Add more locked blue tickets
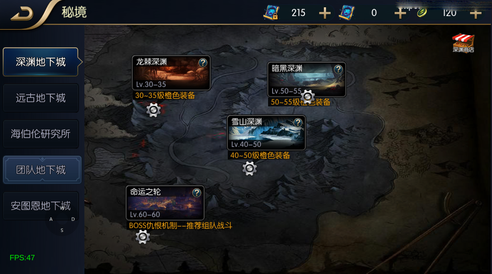The height and width of the screenshot is (274, 492). tap(325, 13)
